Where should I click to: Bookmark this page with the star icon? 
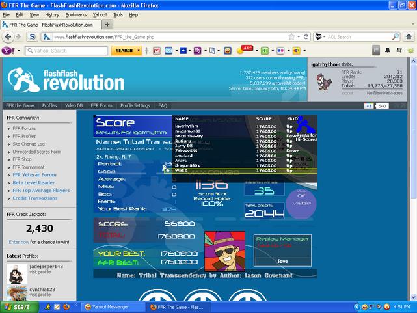point(291,37)
